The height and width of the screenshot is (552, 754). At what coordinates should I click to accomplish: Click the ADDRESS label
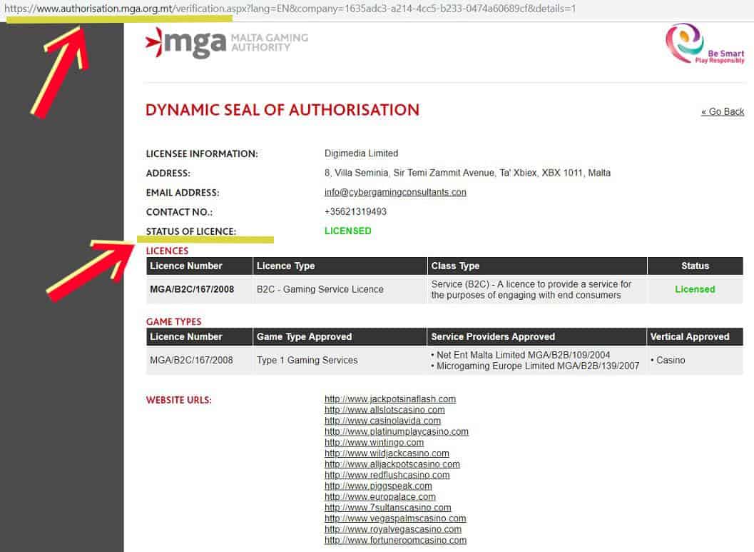tap(168, 174)
